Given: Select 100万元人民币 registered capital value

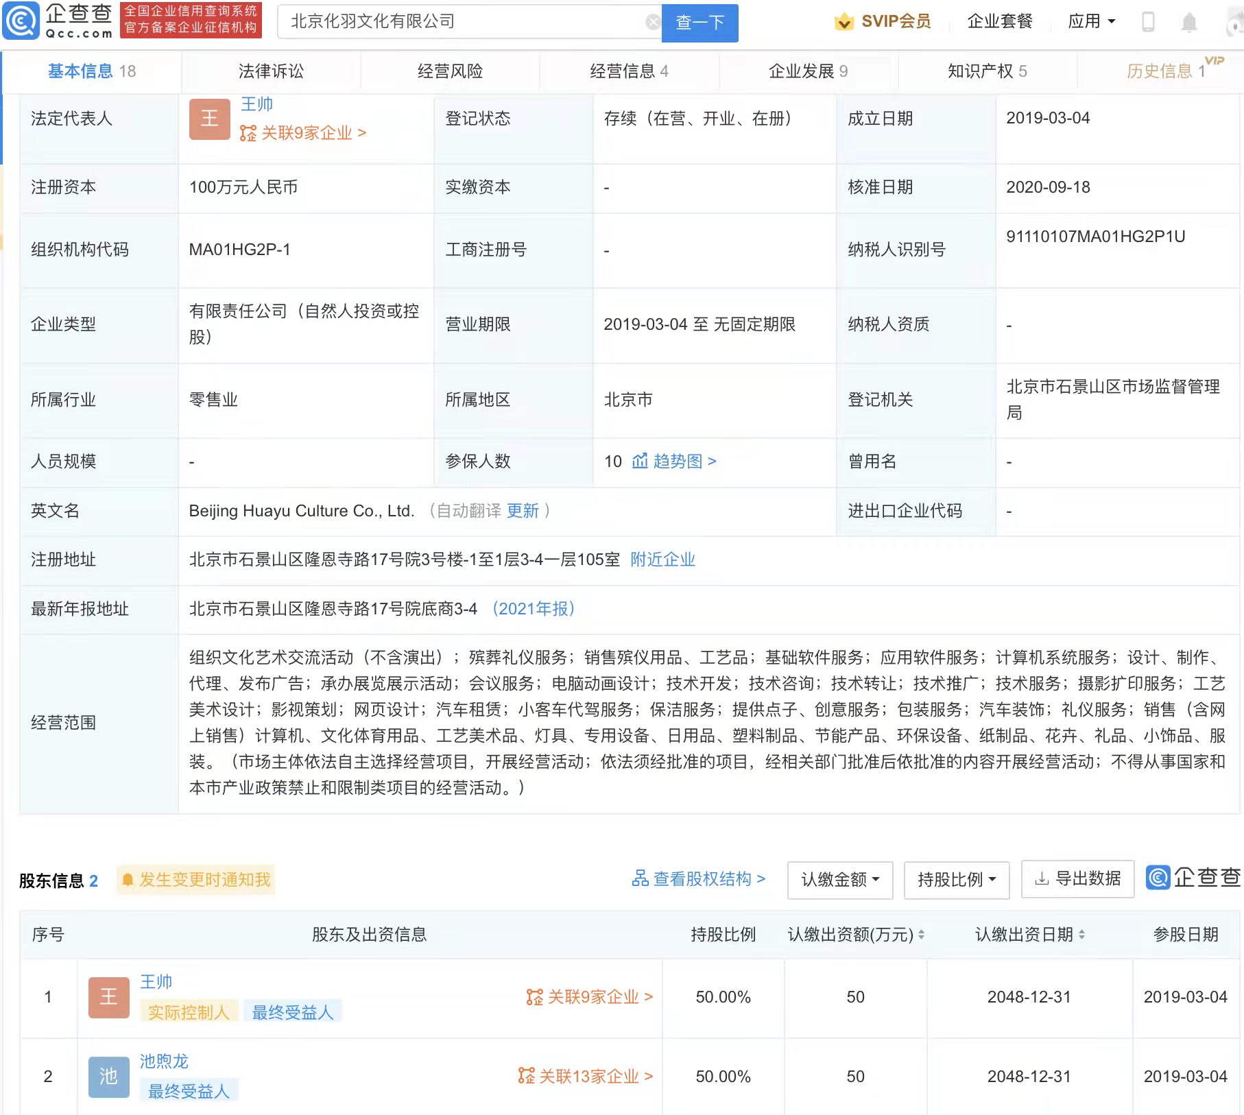Looking at the screenshot, I should pos(243,187).
